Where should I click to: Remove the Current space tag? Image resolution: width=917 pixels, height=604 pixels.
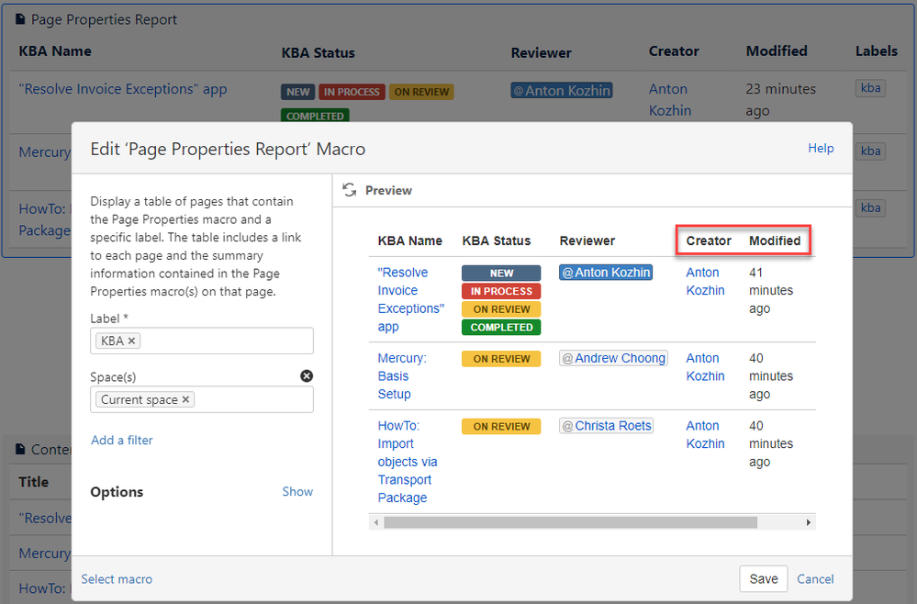click(x=185, y=399)
